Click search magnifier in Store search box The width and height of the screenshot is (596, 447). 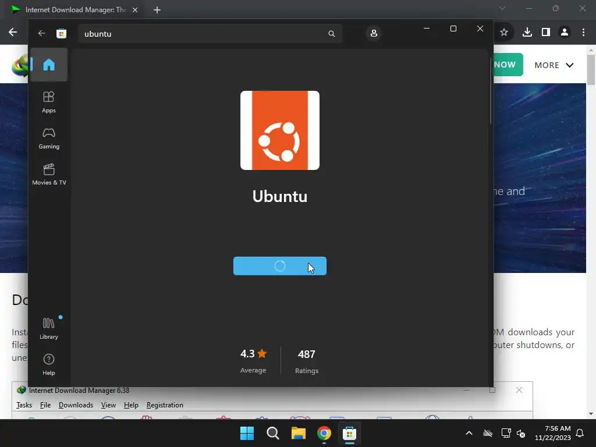tap(331, 34)
